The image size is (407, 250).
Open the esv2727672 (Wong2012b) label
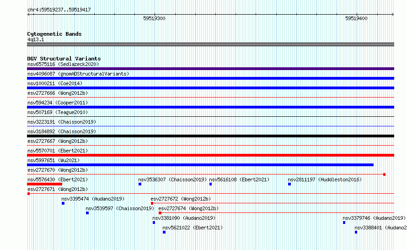(x=181, y=199)
